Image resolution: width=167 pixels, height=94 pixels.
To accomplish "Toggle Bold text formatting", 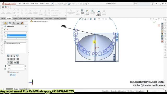I will [12, 56].
